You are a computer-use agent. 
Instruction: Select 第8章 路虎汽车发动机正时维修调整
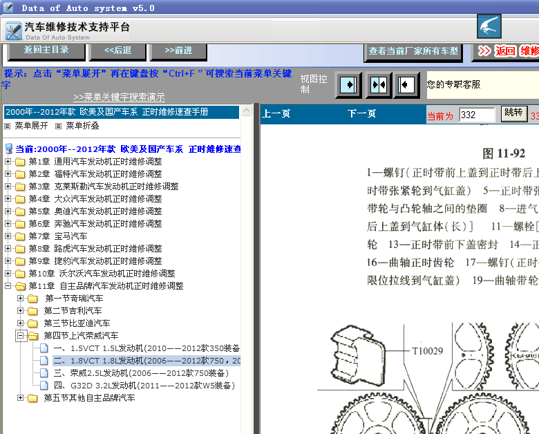[95, 249]
